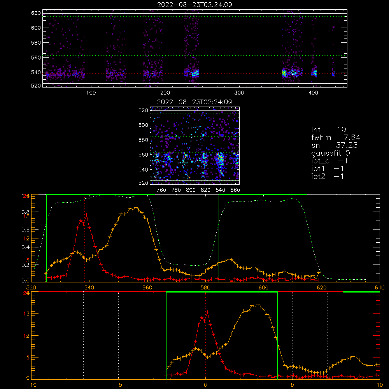The height and width of the screenshot is (389, 389).
Task: Click the "540" y-axis label of the top image
Action: [x=36, y=72]
